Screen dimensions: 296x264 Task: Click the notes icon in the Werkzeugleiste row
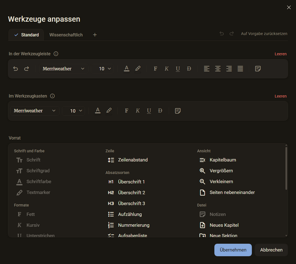258,68
